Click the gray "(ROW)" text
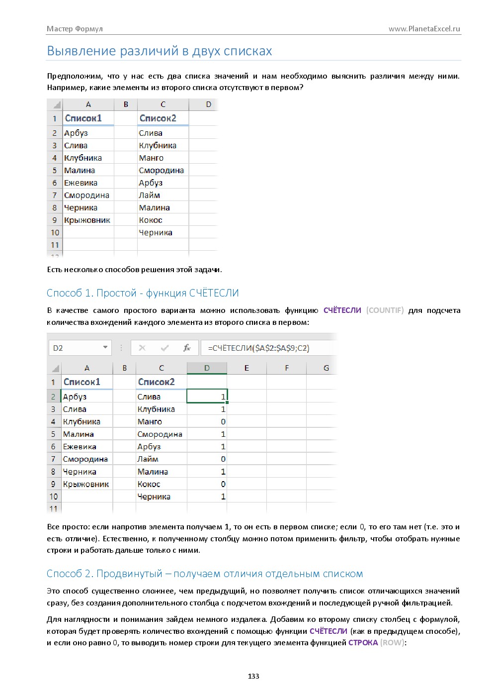This screenshot has width=493, height=698. point(393,642)
